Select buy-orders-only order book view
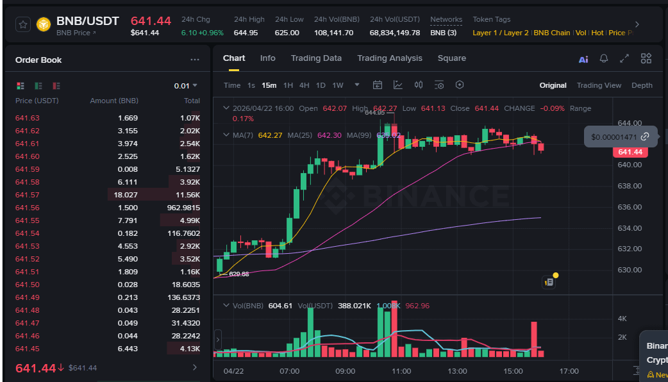The width and height of the screenshot is (668, 382). 38,86
